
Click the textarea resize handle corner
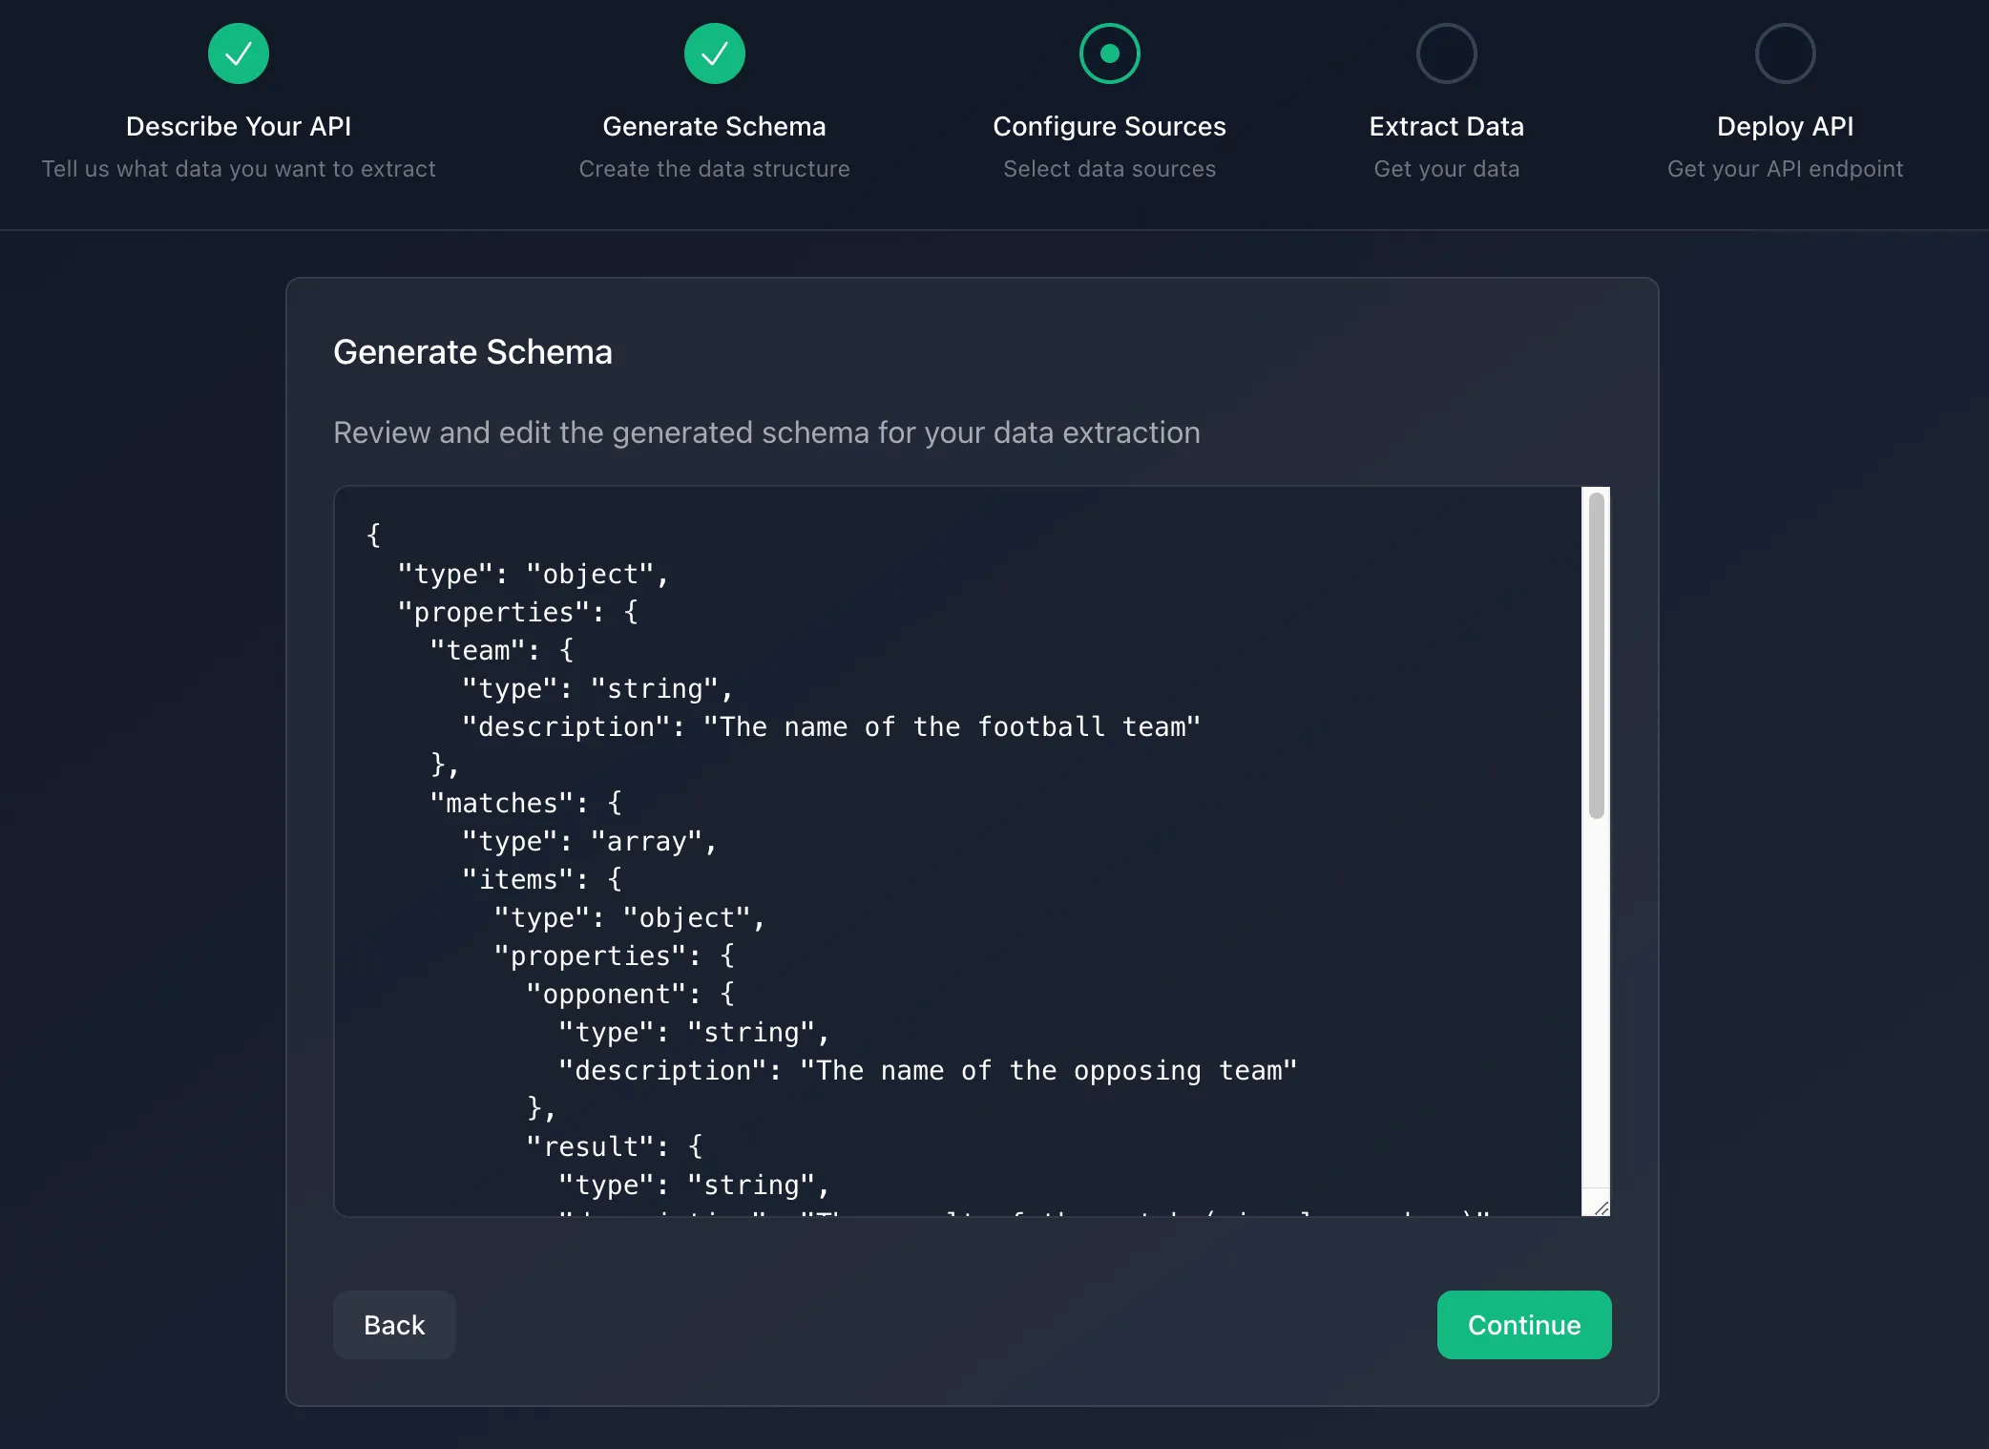[x=1602, y=1208]
